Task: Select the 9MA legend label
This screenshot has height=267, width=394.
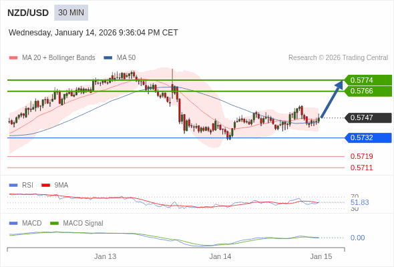Action: pyautogui.click(x=61, y=185)
